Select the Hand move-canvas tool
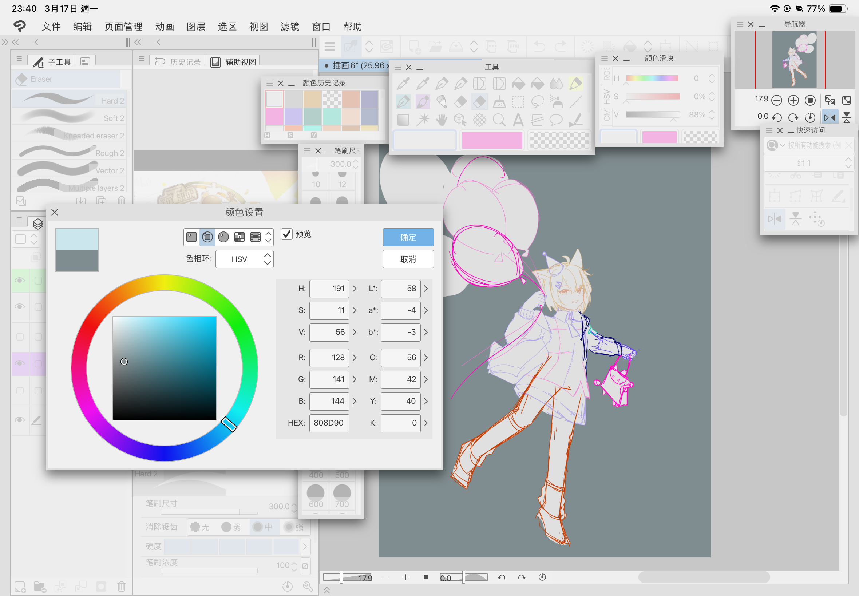This screenshot has height=596, width=859. click(442, 120)
